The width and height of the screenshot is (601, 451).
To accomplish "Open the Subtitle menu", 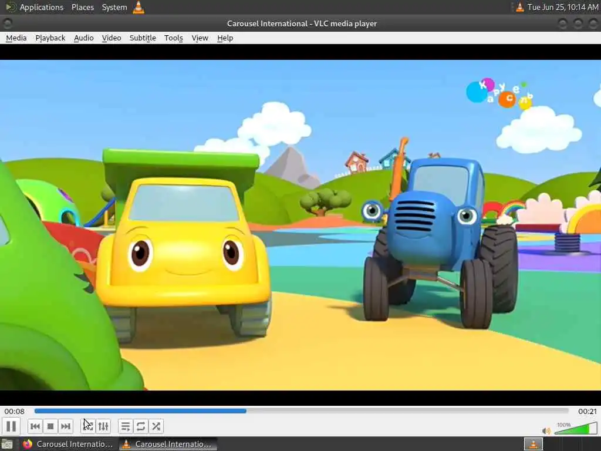I will [143, 38].
